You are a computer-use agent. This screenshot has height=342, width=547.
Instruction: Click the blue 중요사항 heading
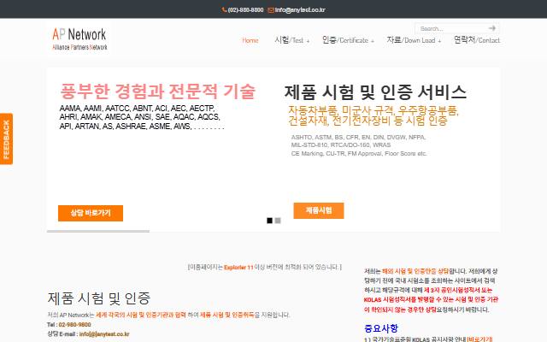pyautogui.click(x=381, y=328)
